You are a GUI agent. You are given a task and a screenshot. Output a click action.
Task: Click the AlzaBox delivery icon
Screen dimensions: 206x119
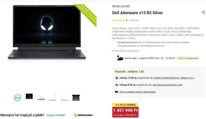[x=116, y=78]
